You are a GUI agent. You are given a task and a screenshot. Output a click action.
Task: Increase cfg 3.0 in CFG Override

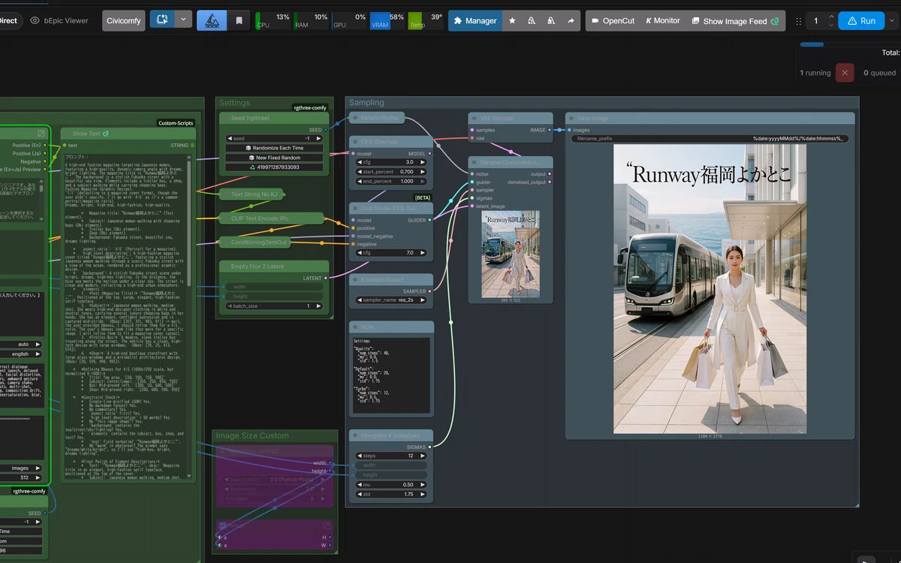(423, 162)
